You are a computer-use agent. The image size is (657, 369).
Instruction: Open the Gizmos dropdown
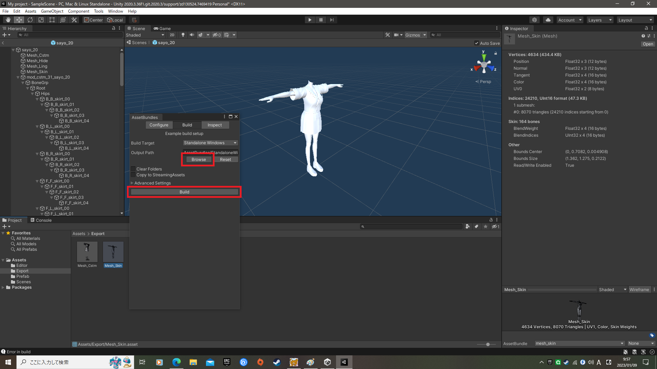(415, 35)
